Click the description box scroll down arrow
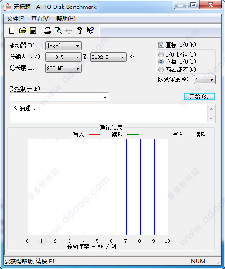The width and height of the screenshot is (225, 269). (x=211, y=118)
